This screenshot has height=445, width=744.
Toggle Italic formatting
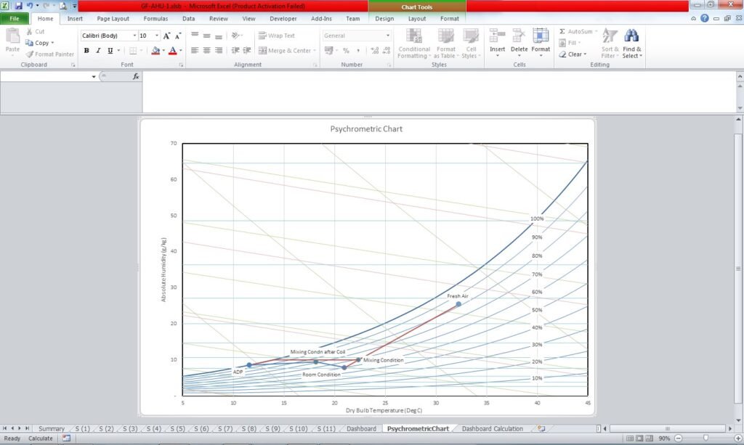point(98,51)
